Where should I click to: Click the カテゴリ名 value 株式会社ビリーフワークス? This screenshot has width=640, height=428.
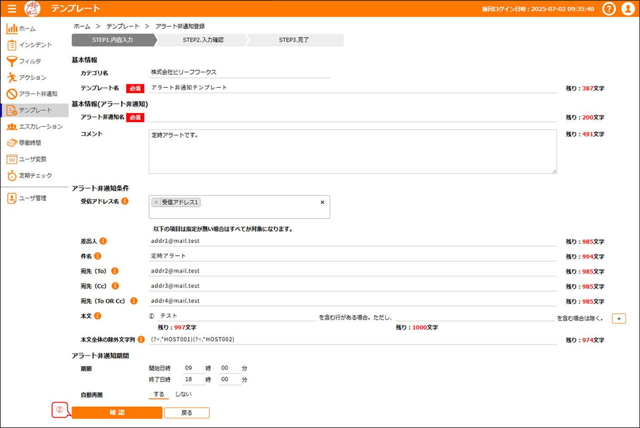(184, 72)
